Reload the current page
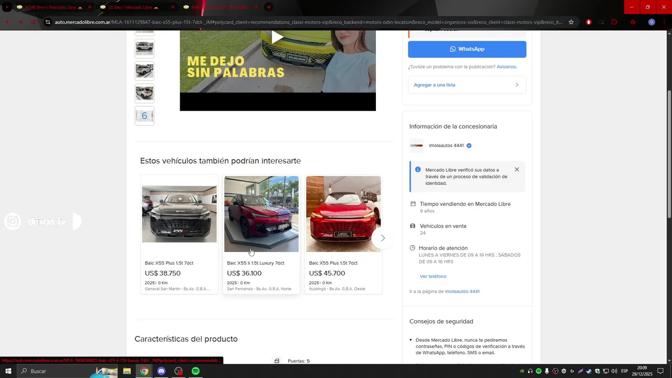The width and height of the screenshot is (672, 378). 34,22
